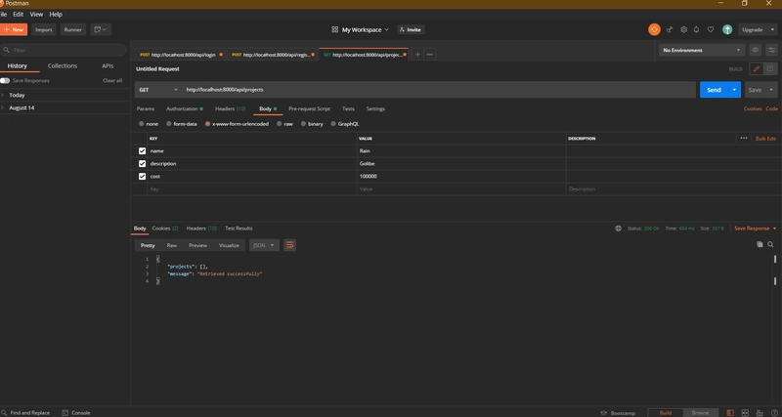
Task: Click the Runner button
Action: click(x=72, y=29)
